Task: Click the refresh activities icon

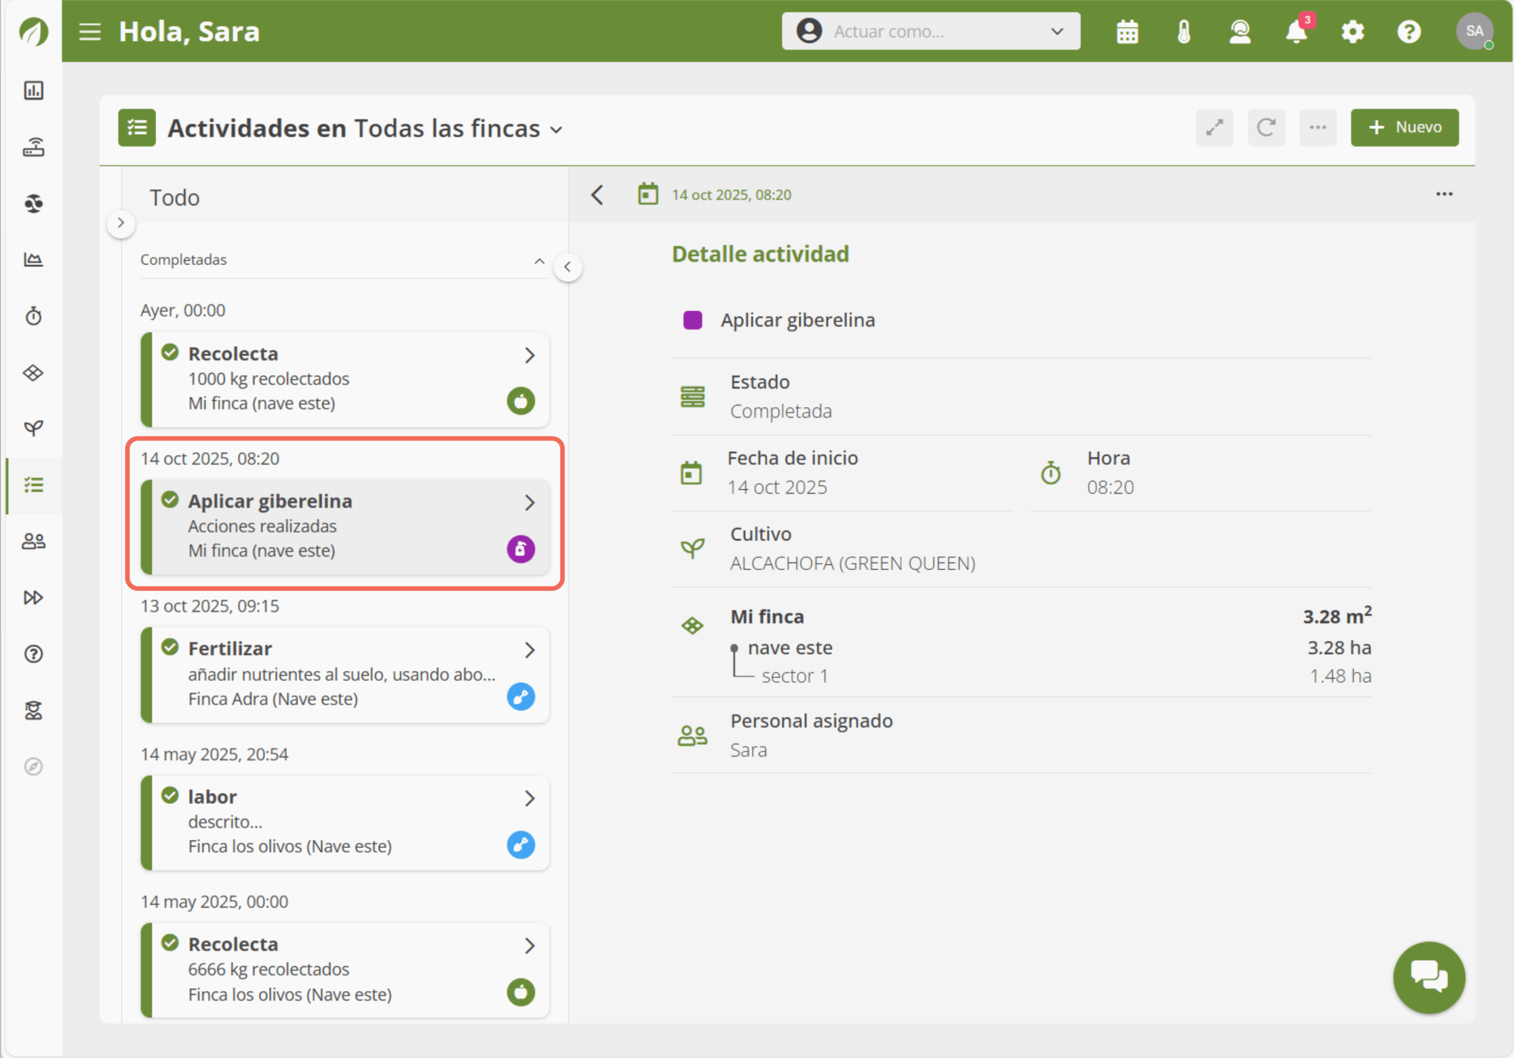Action: [x=1266, y=127]
